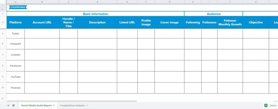This screenshot has width=278, height=109.
Task: Click the scroll right arrow near Explore
Action: tap(276, 101)
